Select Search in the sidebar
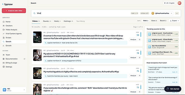 (x=14, y=42)
